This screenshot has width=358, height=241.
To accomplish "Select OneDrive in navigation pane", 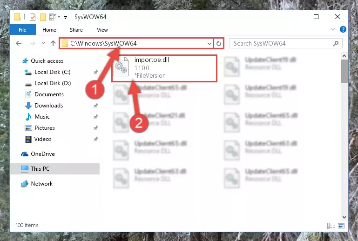I will tap(43, 154).
